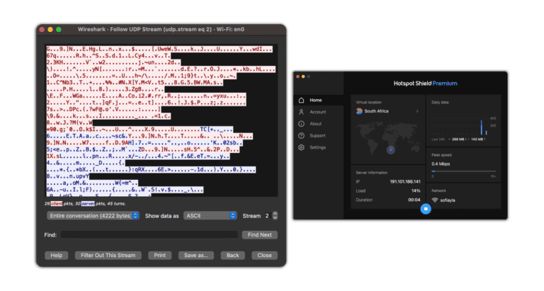The width and height of the screenshot is (544, 291).
Task: Click the Close button in Wireshark dialog
Action: coord(264,256)
